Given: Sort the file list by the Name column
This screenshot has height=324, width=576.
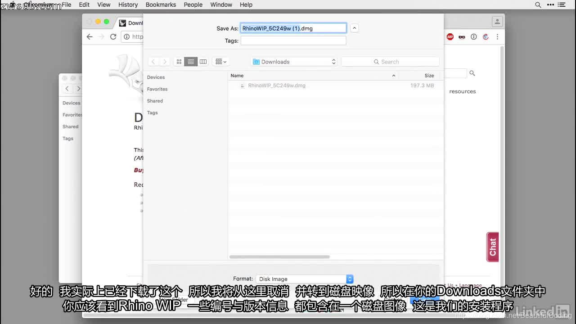Looking at the screenshot, I should click(313, 76).
